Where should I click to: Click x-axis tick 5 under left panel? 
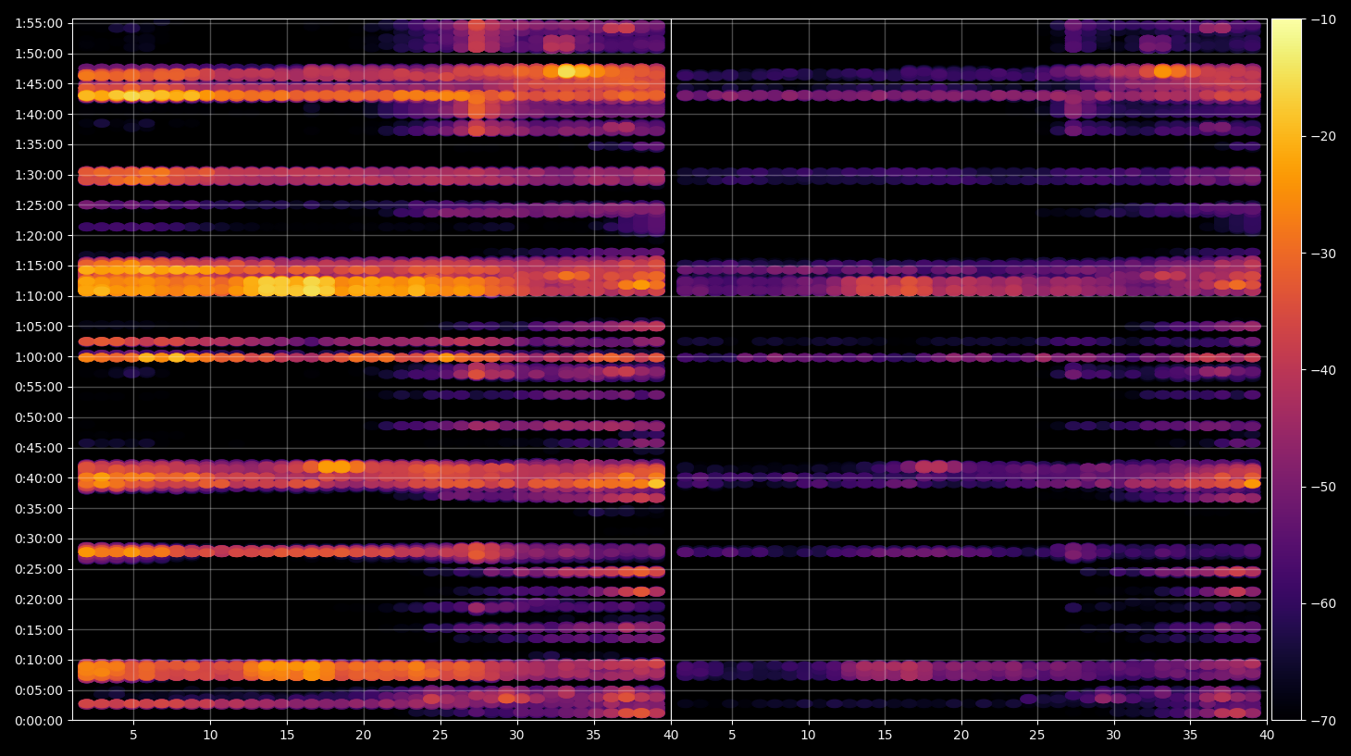coord(133,736)
